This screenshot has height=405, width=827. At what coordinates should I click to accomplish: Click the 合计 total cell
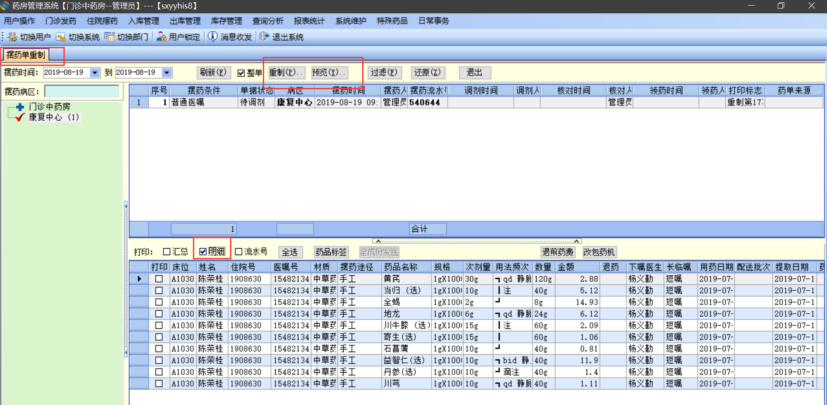tap(428, 229)
